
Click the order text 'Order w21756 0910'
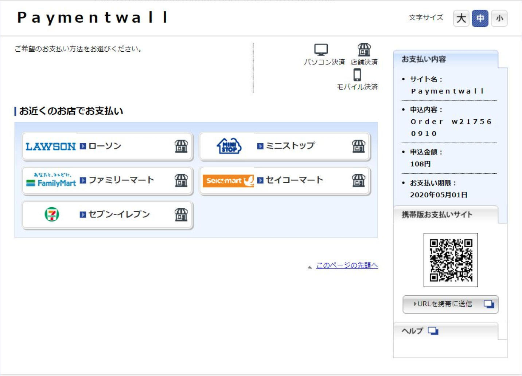(x=451, y=128)
